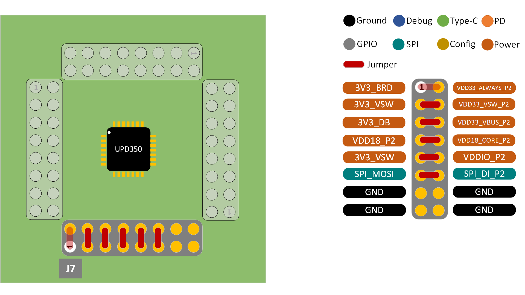This screenshot has height=295, width=525.
Task: Click the GND label below SPI_MOSI
Action: (374, 192)
